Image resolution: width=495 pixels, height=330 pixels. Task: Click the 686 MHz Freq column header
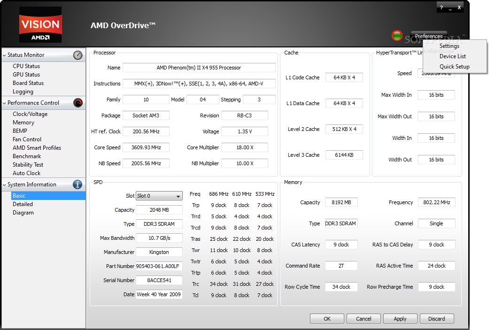pos(219,194)
